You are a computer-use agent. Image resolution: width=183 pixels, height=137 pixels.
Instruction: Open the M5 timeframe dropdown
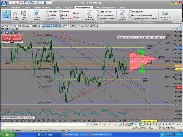(105, 124)
